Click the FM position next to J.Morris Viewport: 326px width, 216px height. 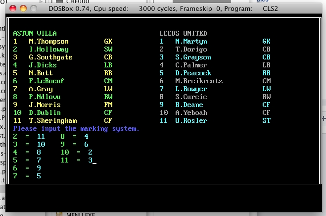108,105
